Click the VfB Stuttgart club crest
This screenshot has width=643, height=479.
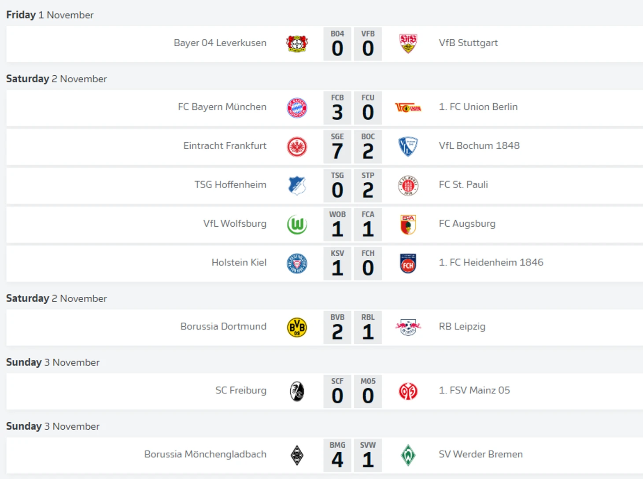tap(408, 44)
